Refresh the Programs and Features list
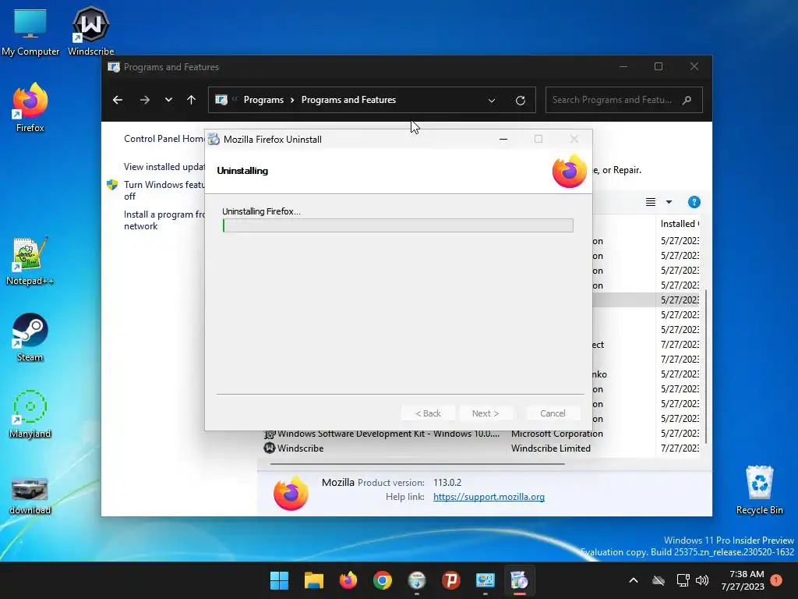Viewport: 798px width, 599px height. (520, 101)
